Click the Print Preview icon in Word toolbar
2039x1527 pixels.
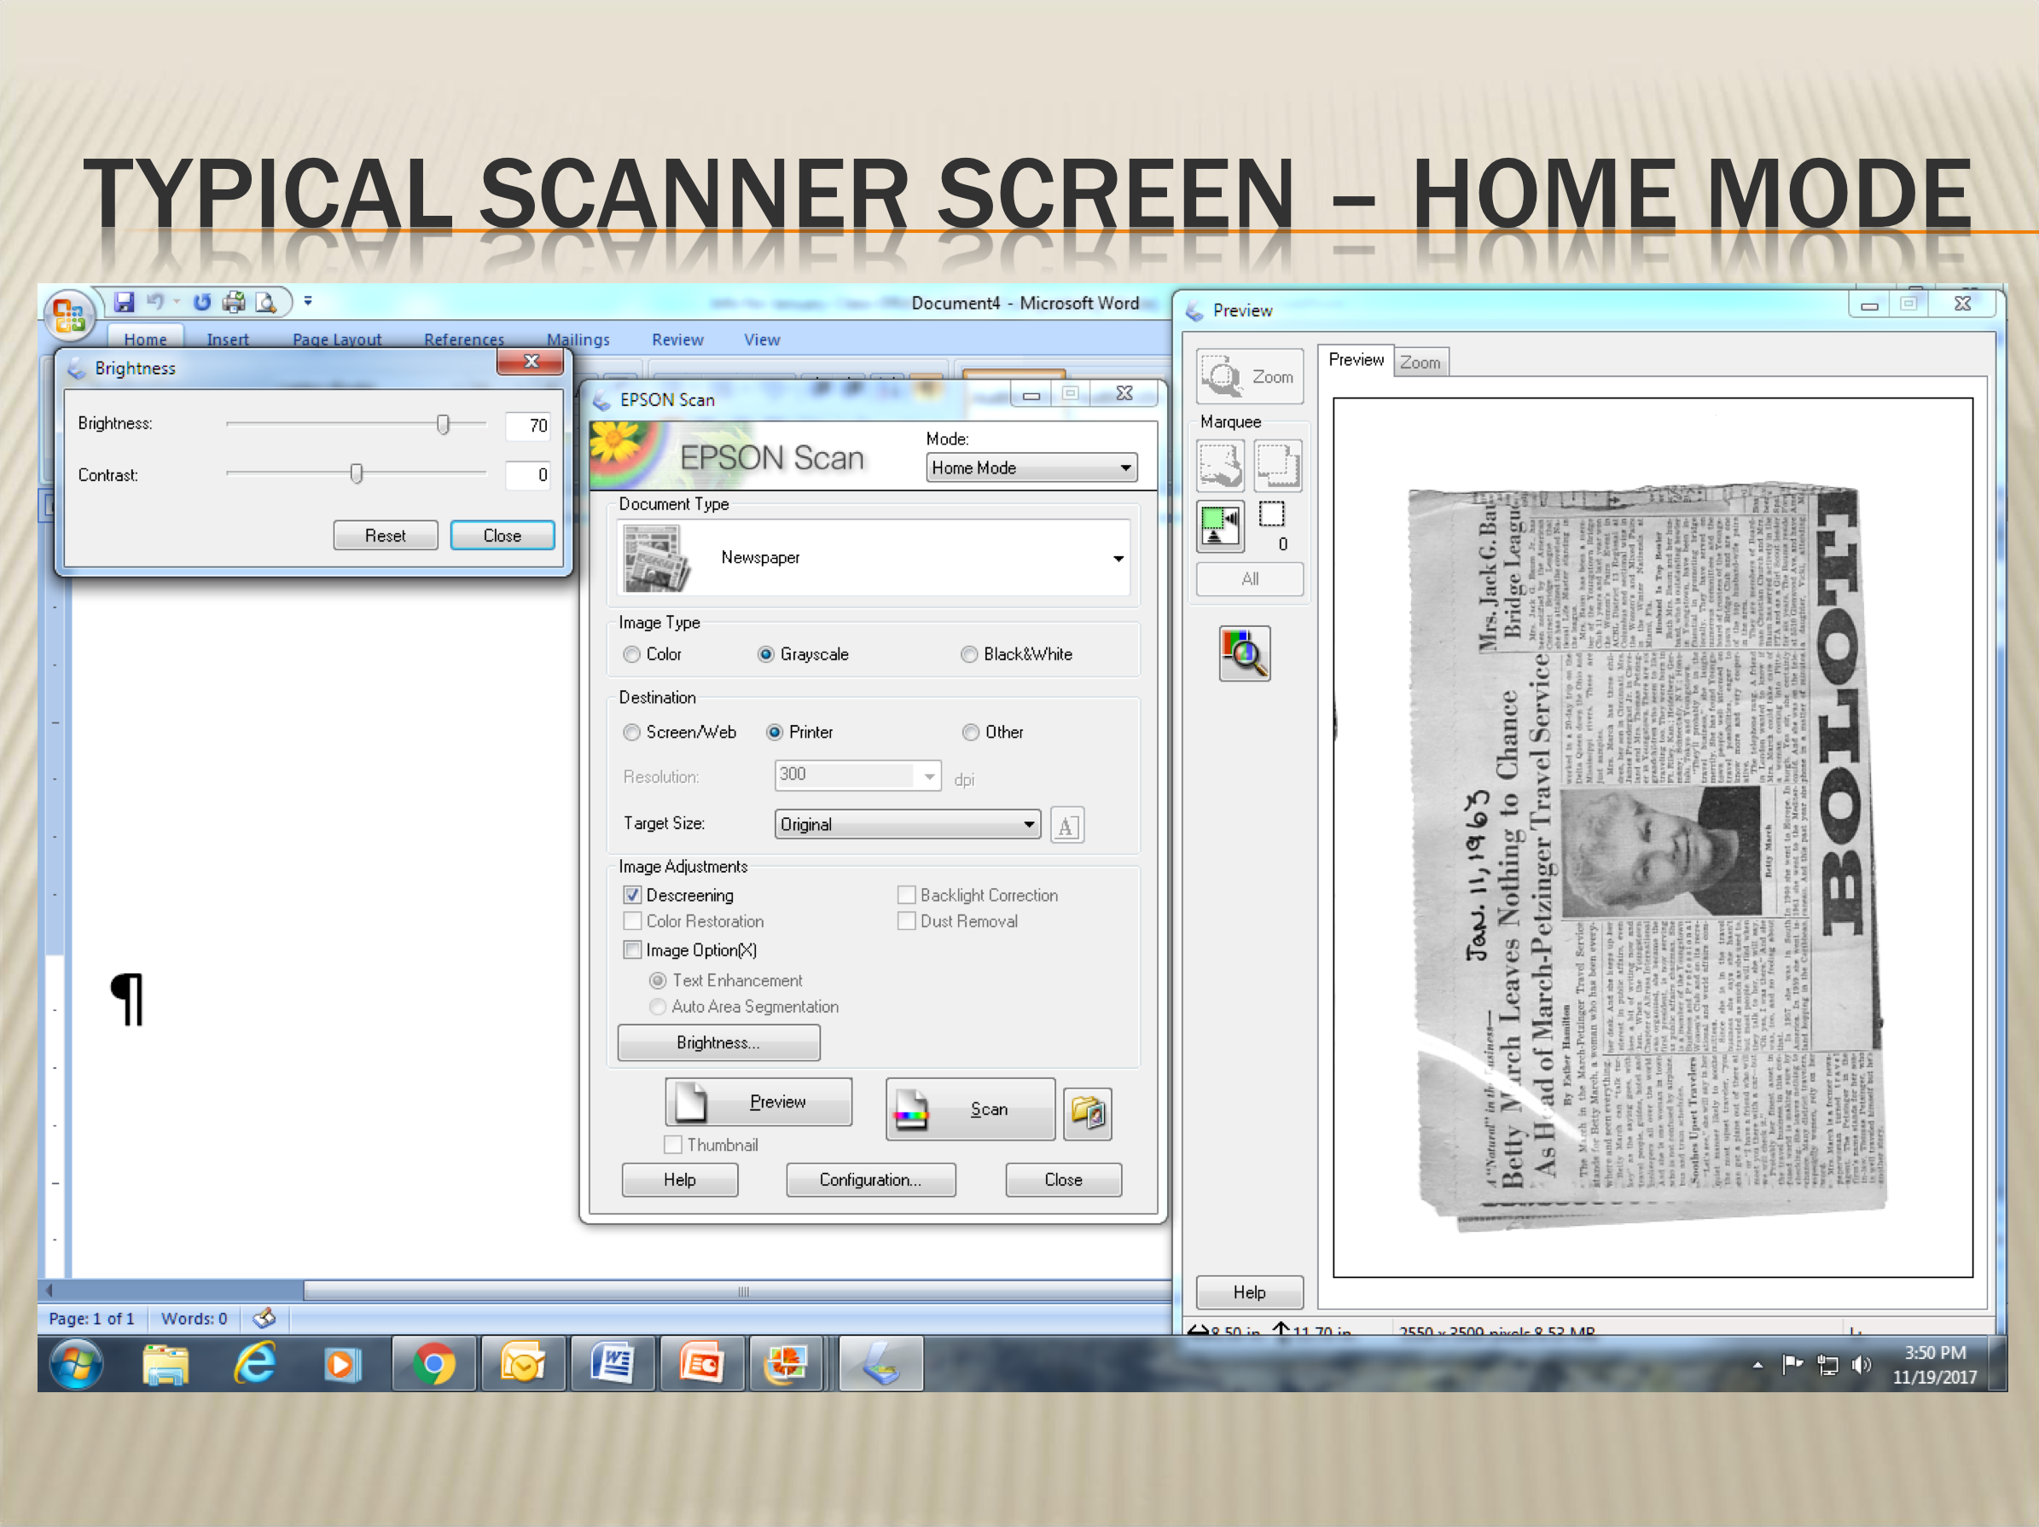265,301
